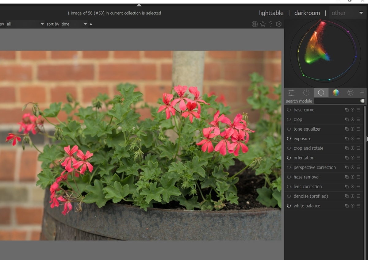The height and width of the screenshot is (260, 368).
Task: Open crop module multiple instances menu
Action: pyautogui.click(x=347, y=119)
